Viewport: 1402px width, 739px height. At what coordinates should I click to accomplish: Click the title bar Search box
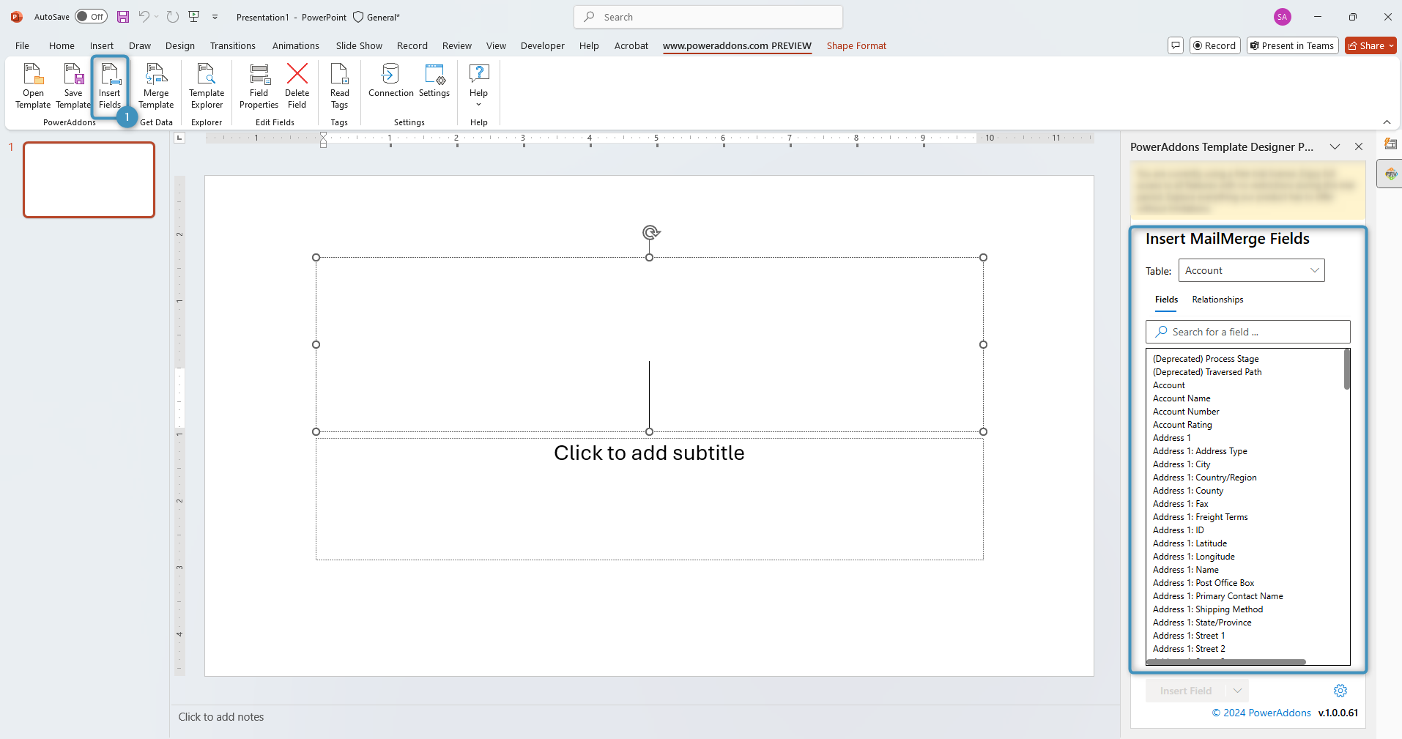(x=708, y=17)
